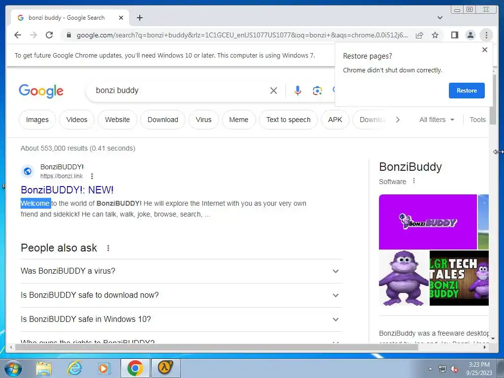This screenshot has width=504, height=378.
Task: Select the Videos filter chip
Action: click(77, 120)
